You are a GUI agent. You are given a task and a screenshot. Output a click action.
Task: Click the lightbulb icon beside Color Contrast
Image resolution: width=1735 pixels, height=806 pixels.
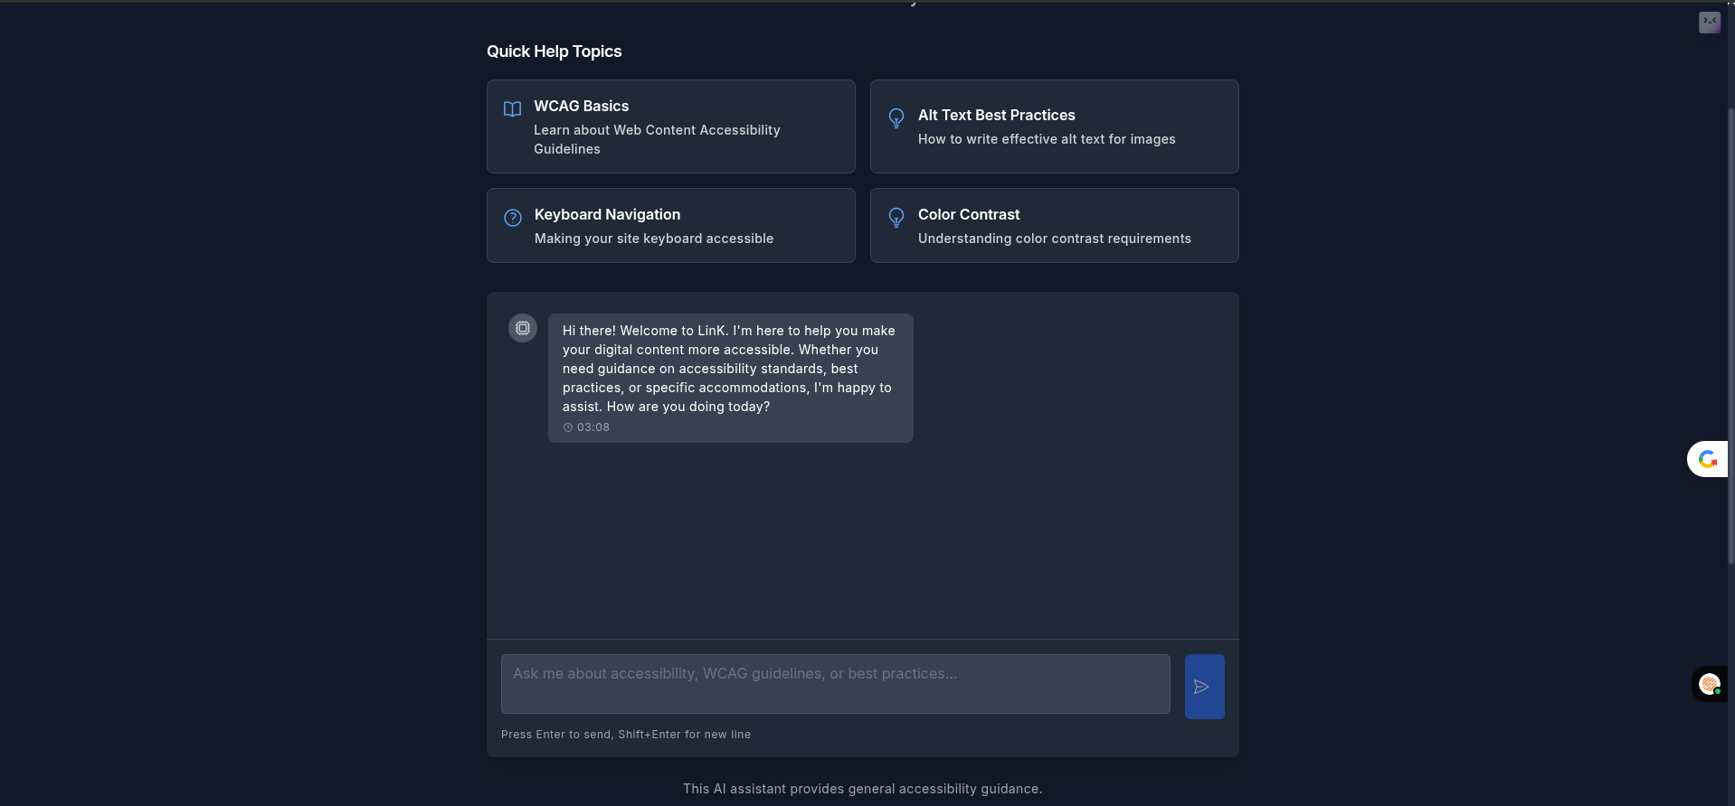(x=896, y=218)
